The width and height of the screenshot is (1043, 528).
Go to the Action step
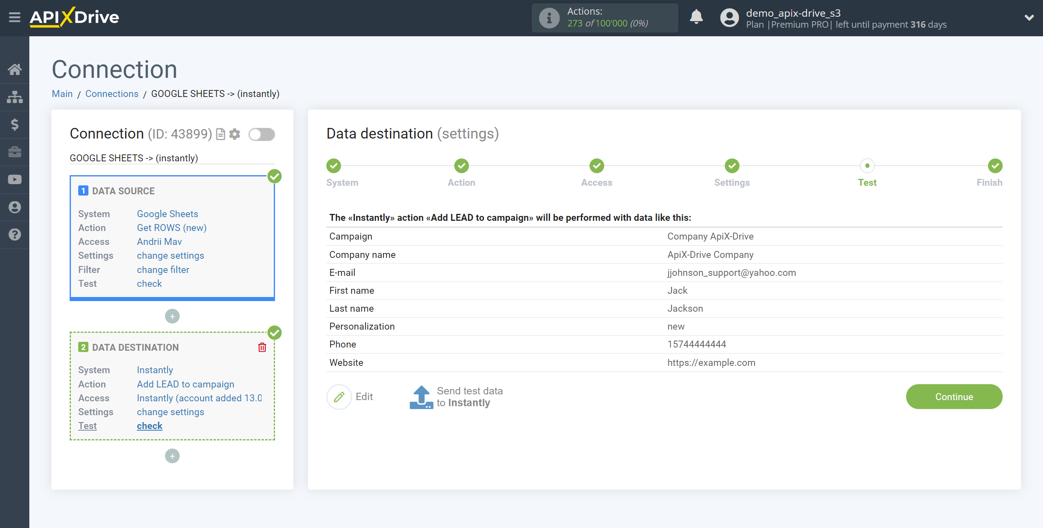coord(462,166)
